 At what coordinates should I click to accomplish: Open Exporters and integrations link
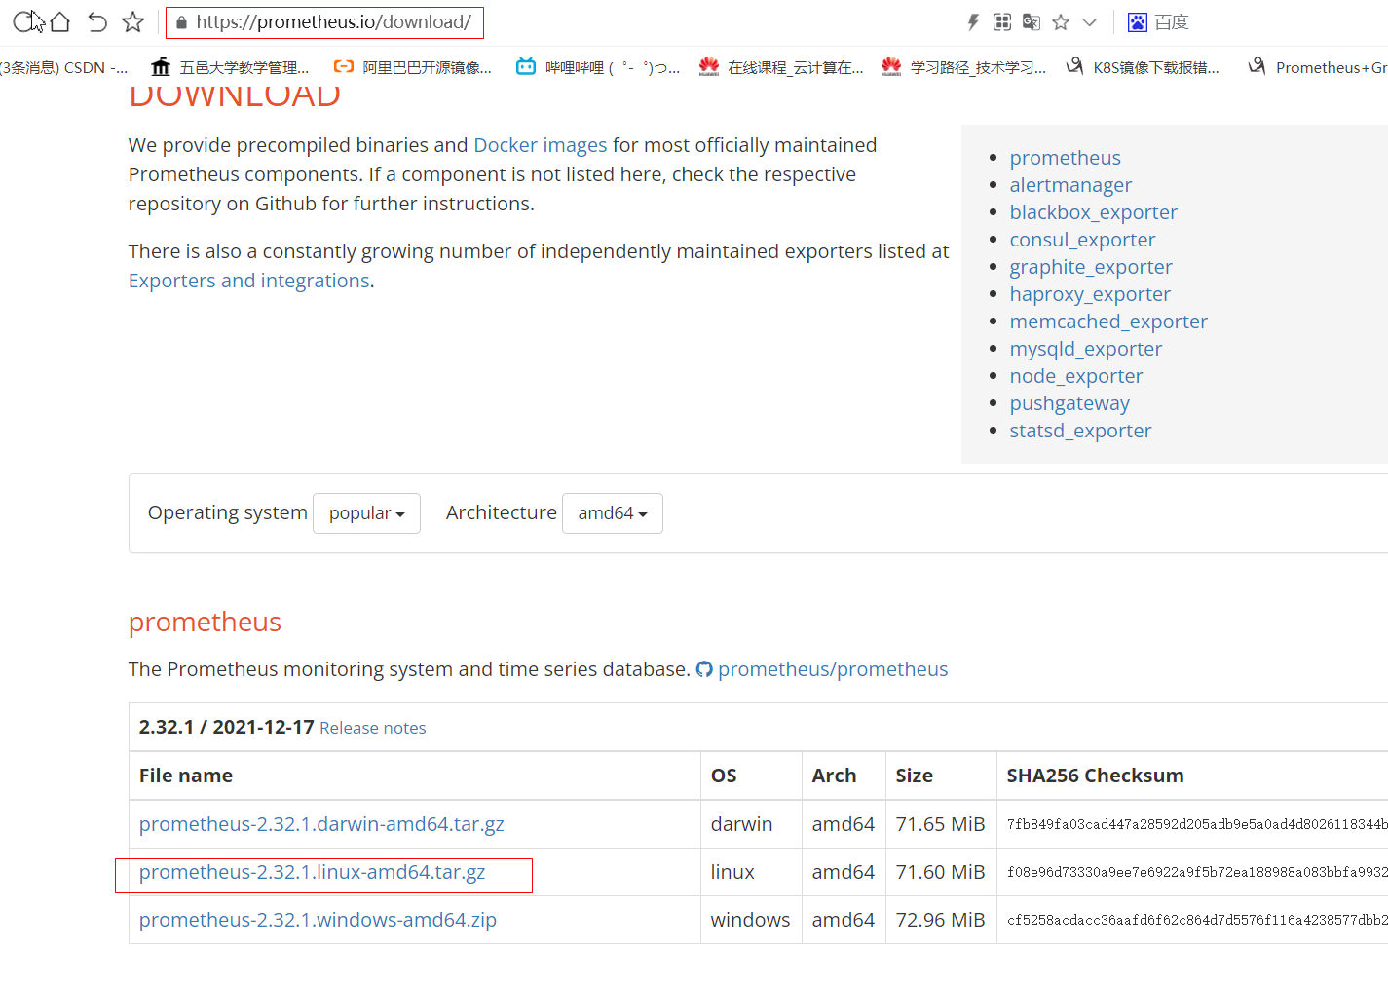249,281
